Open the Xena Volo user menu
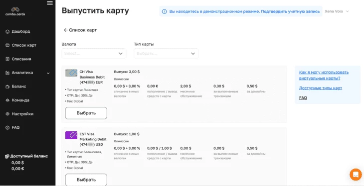This screenshot has height=186, width=364. point(337,11)
